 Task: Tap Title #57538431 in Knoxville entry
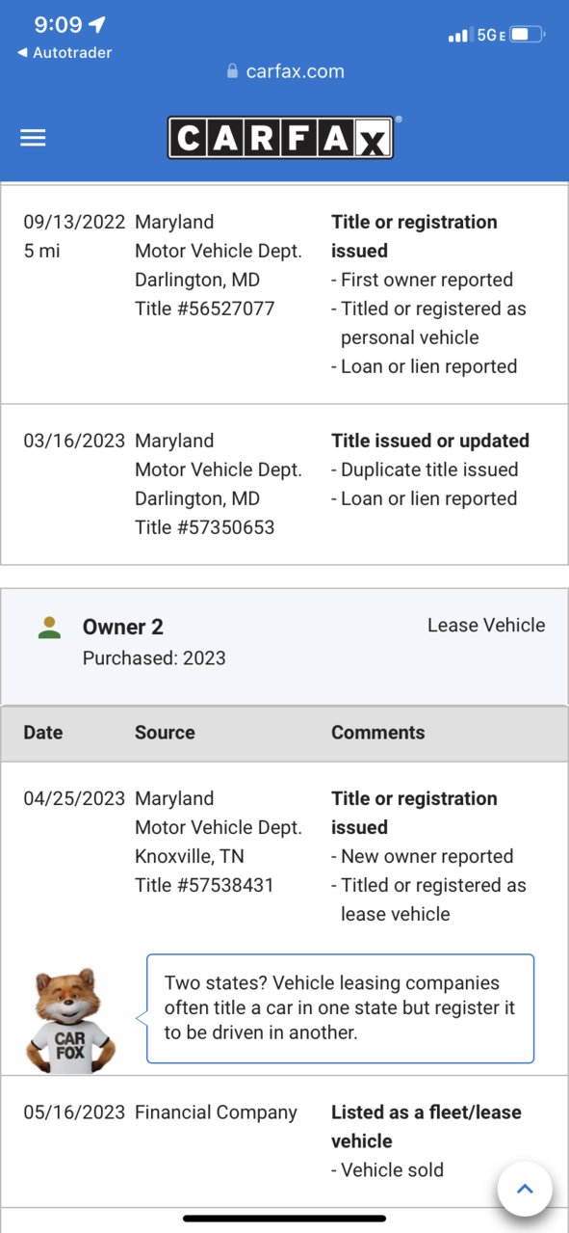205,885
